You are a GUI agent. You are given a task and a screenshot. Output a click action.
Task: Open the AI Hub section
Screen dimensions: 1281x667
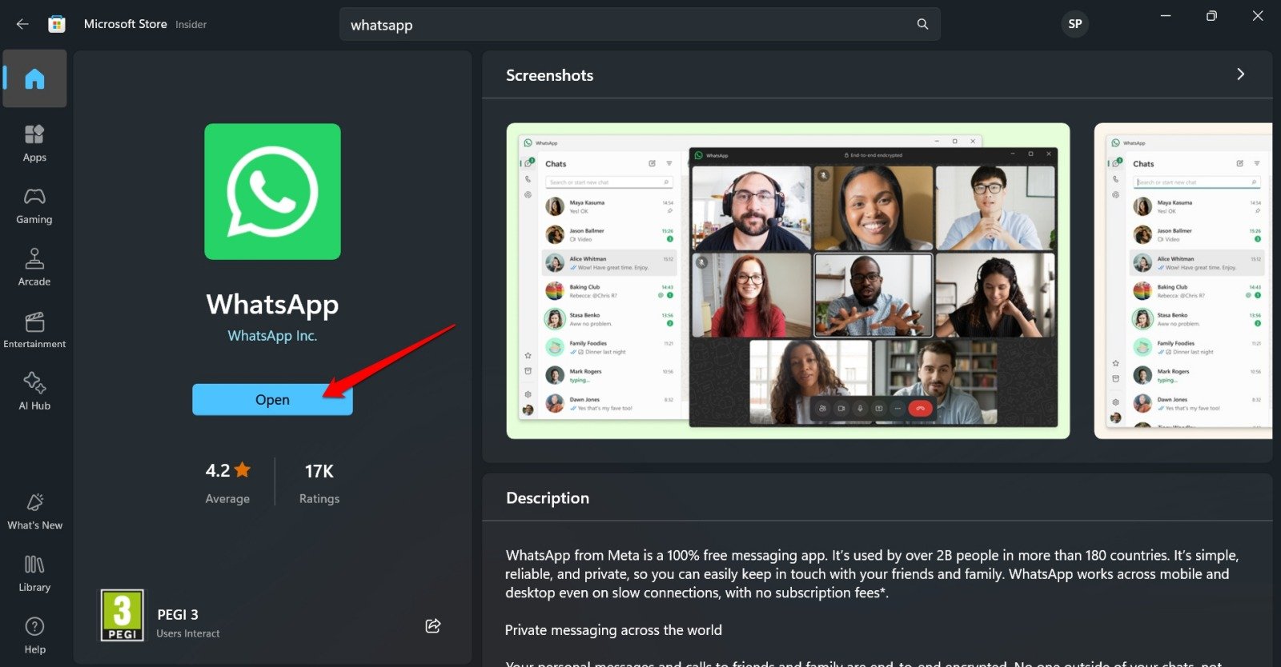(34, 392)
